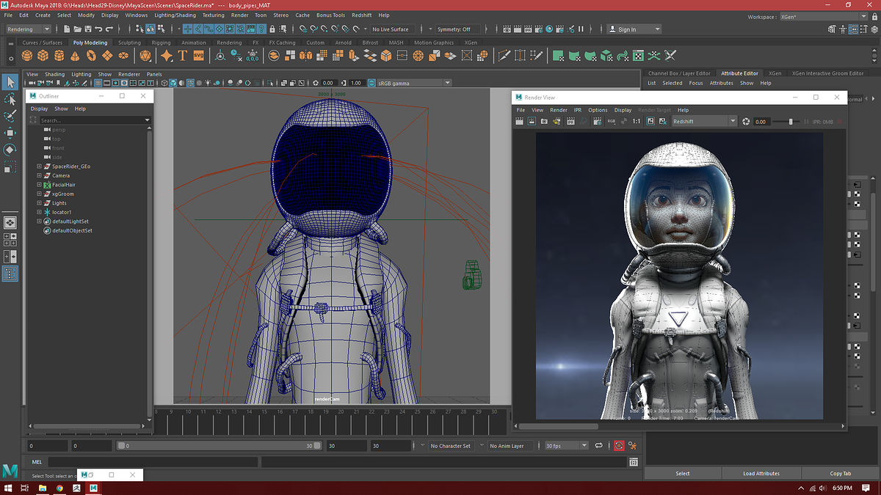Click the Render View RGB channels icon
This screenshot has width=881, height=495.
(612, 121)
